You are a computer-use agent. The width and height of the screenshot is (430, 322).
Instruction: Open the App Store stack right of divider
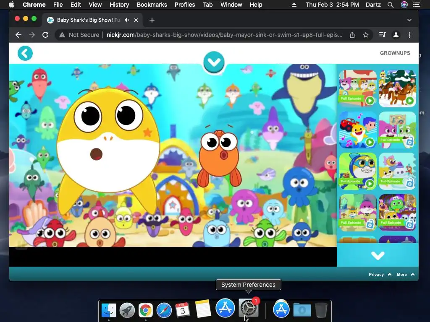[x=281, y=309]
